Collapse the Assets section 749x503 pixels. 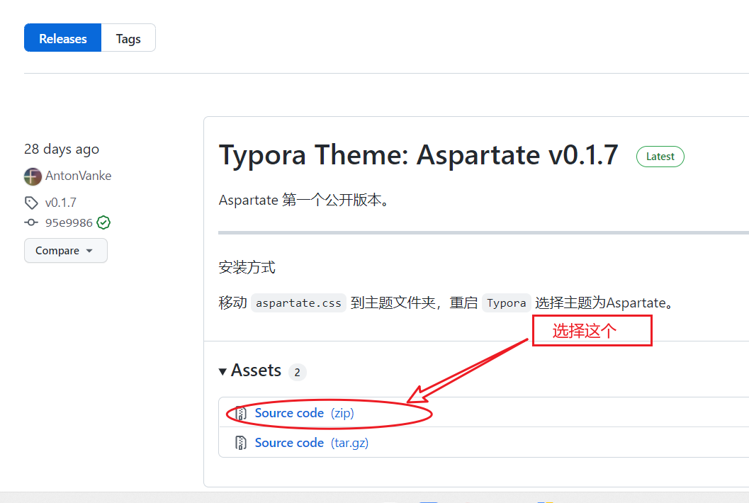(x=250, y=371)
